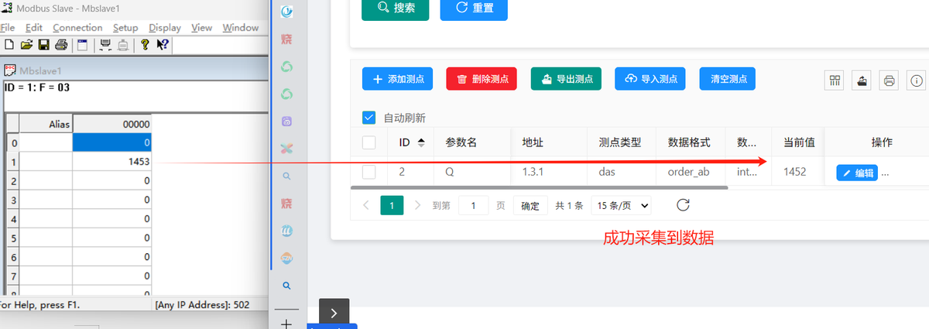Click the green 搜索 search button
The height and width of the screenshot is (329, 929).
click(x=396, y=8)
